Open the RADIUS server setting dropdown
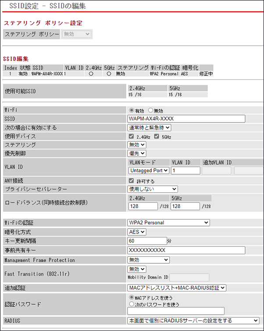 193,321
